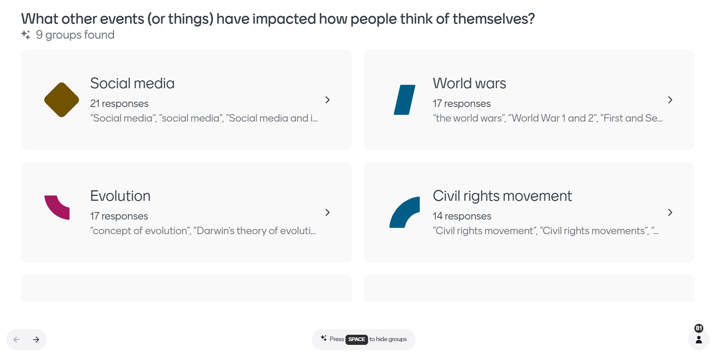This screenshot has width=712, height=355.
Task: Open the partially visible bottom-left group card
Action: click(186, 289)
